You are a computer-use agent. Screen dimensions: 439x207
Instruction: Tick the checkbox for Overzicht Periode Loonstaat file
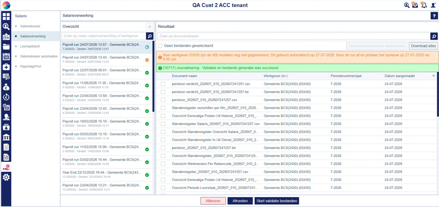(x=163, y=188)
